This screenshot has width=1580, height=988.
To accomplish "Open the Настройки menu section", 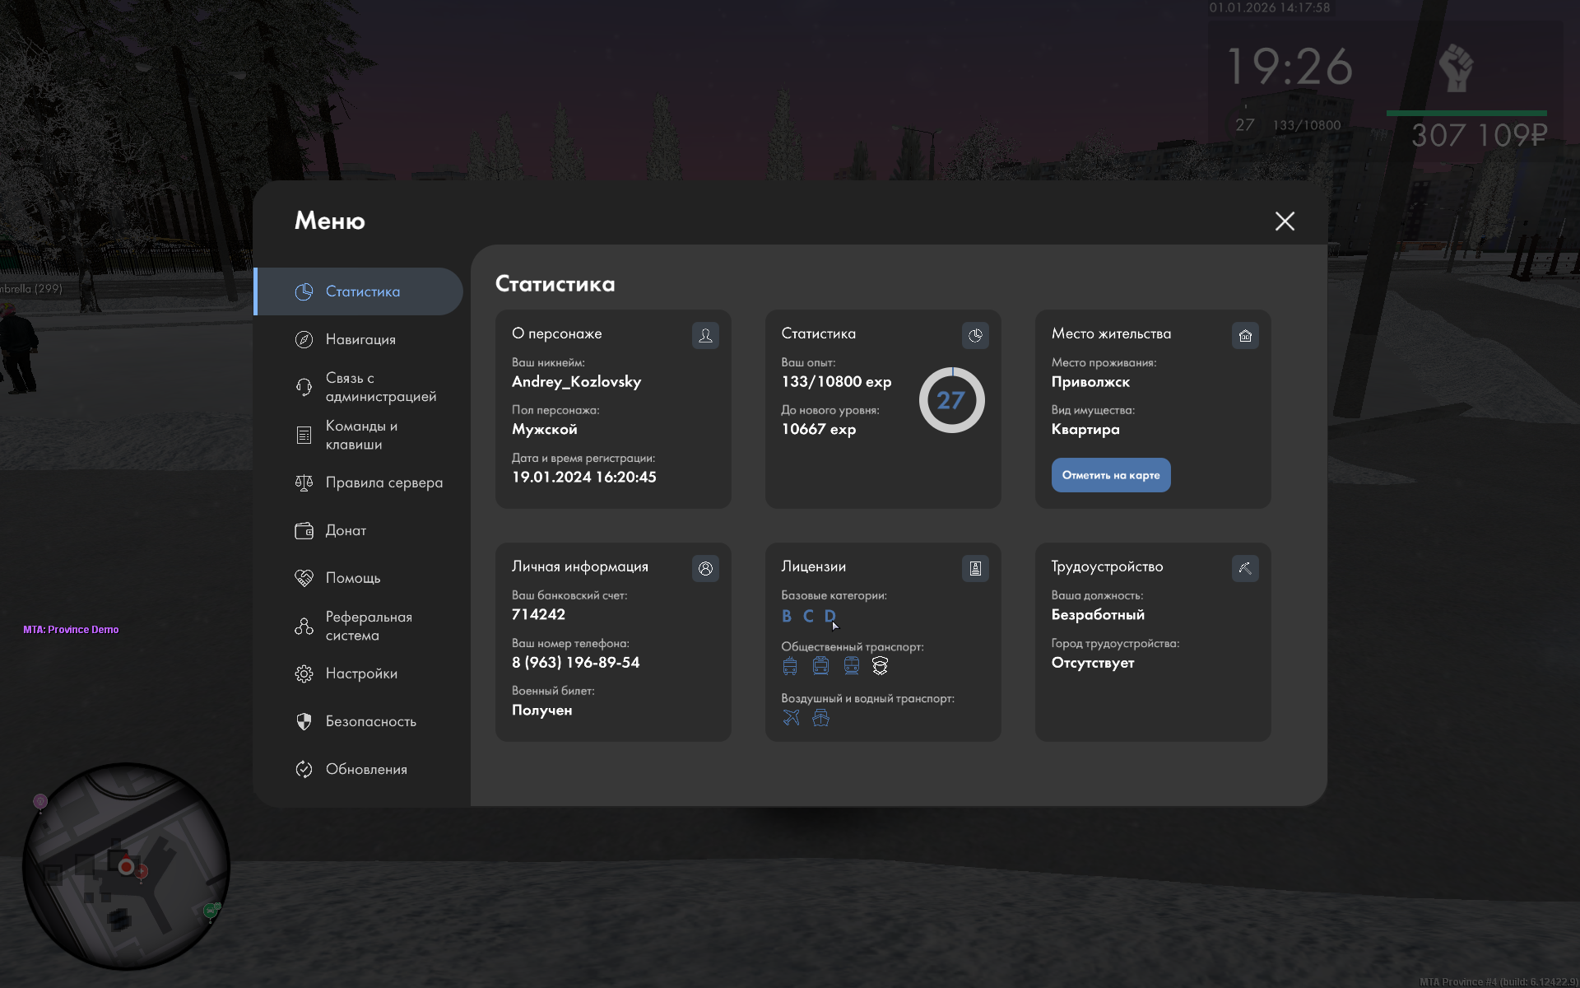I will (360, 673).
